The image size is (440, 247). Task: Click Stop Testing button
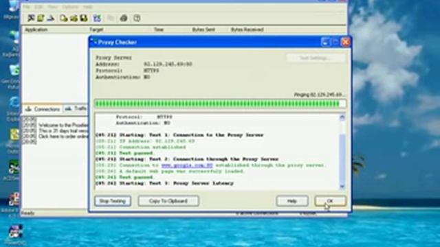coord(113,201)
